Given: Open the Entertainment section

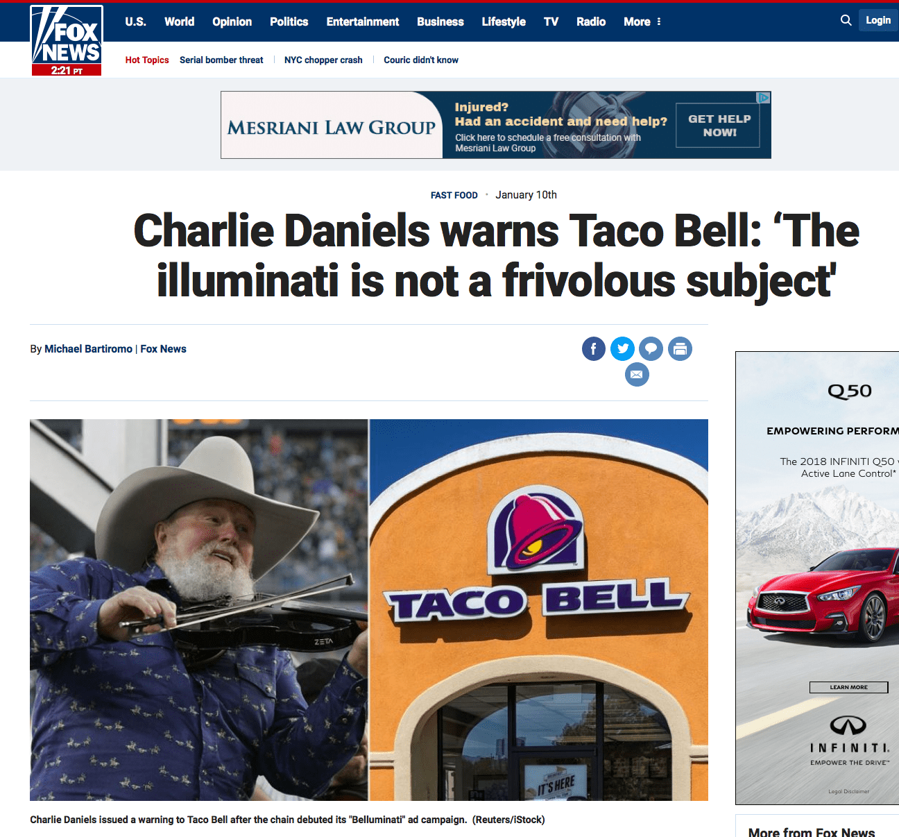Looking at the screenshot, I should [363, 22].
